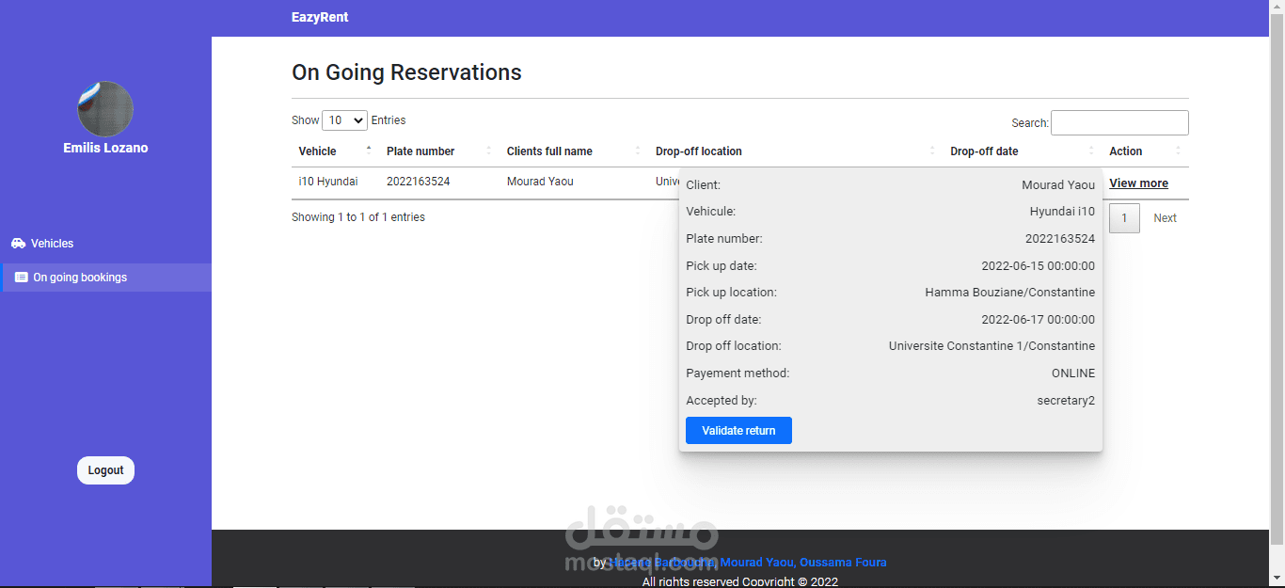The width and height of the screenshot is (1285, 588).
Task: Click the list icon beside On going bookings
Action: [22, 278]
